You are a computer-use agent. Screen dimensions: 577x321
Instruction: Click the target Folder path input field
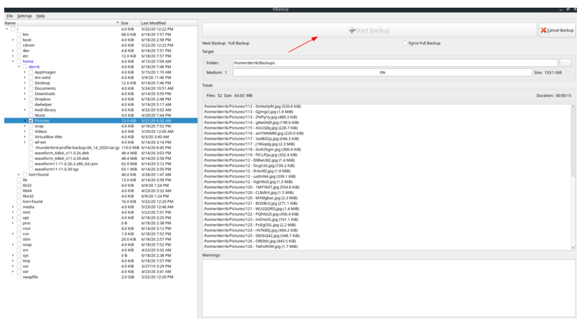click(394, 63)
